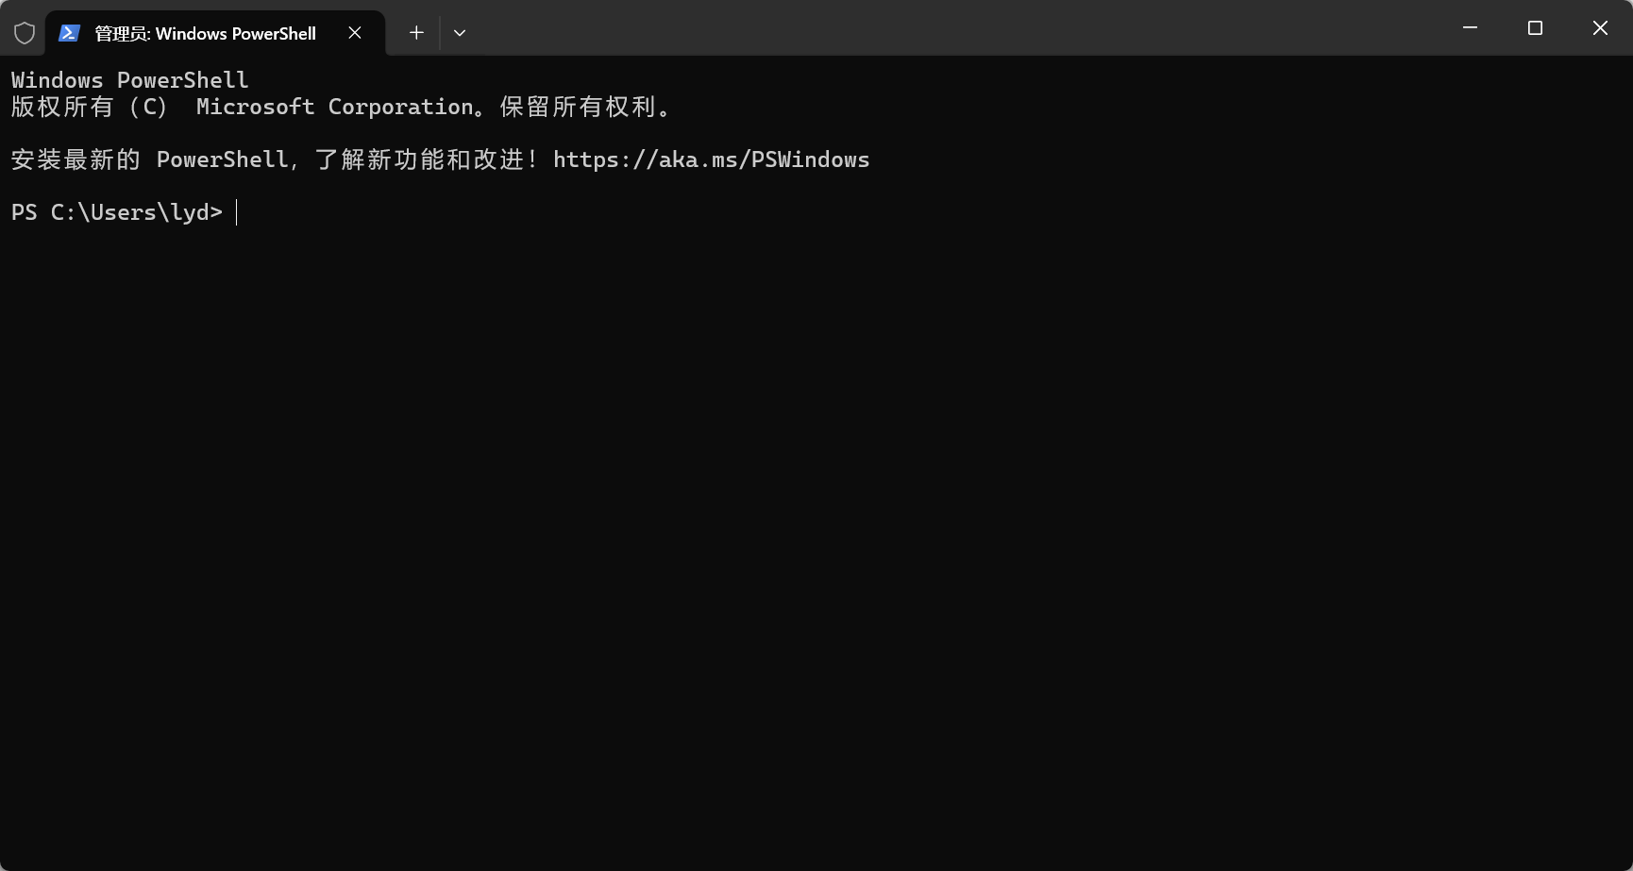The height and width of the screenshot is (871, 1633).
Task: Click the administrator shield icon in the title bar
Action: pos(24,31)
